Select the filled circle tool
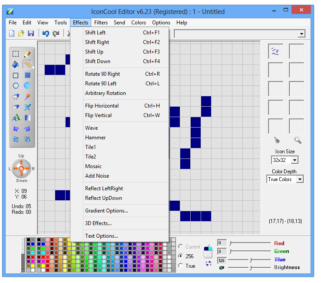 click(x=27, y=86)
